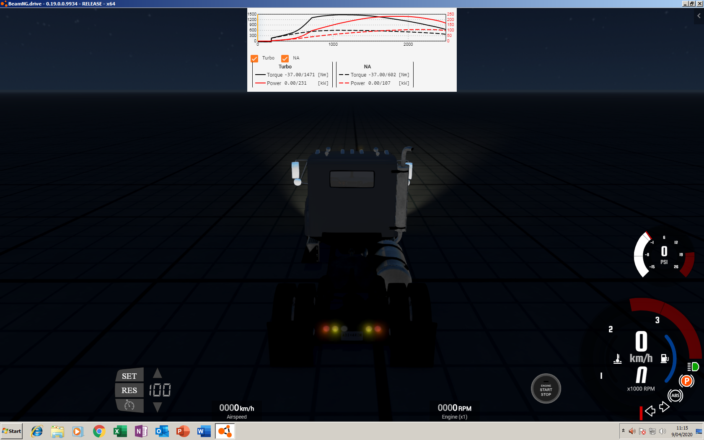Screen dimensions: 704x440
Task: Click NA Torque -37.00/602 legend entry
Action: point(374,75)
